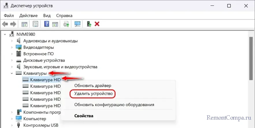Screen dimensions: 255x128
Task: Click the show/hide console tree icon
Action: [24, 24]
